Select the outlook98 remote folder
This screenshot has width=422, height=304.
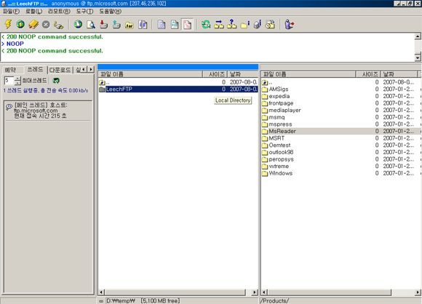pos(341,152)
